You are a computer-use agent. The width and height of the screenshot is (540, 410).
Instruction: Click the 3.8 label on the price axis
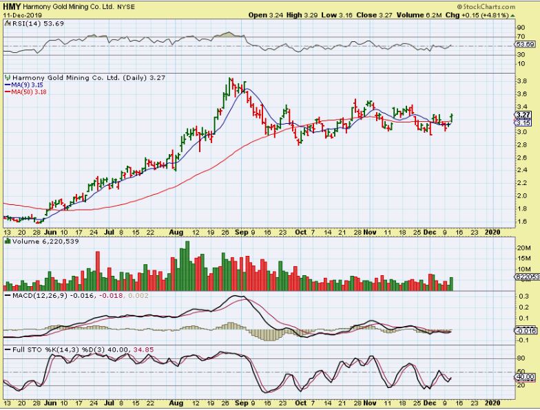pos(522,81)
